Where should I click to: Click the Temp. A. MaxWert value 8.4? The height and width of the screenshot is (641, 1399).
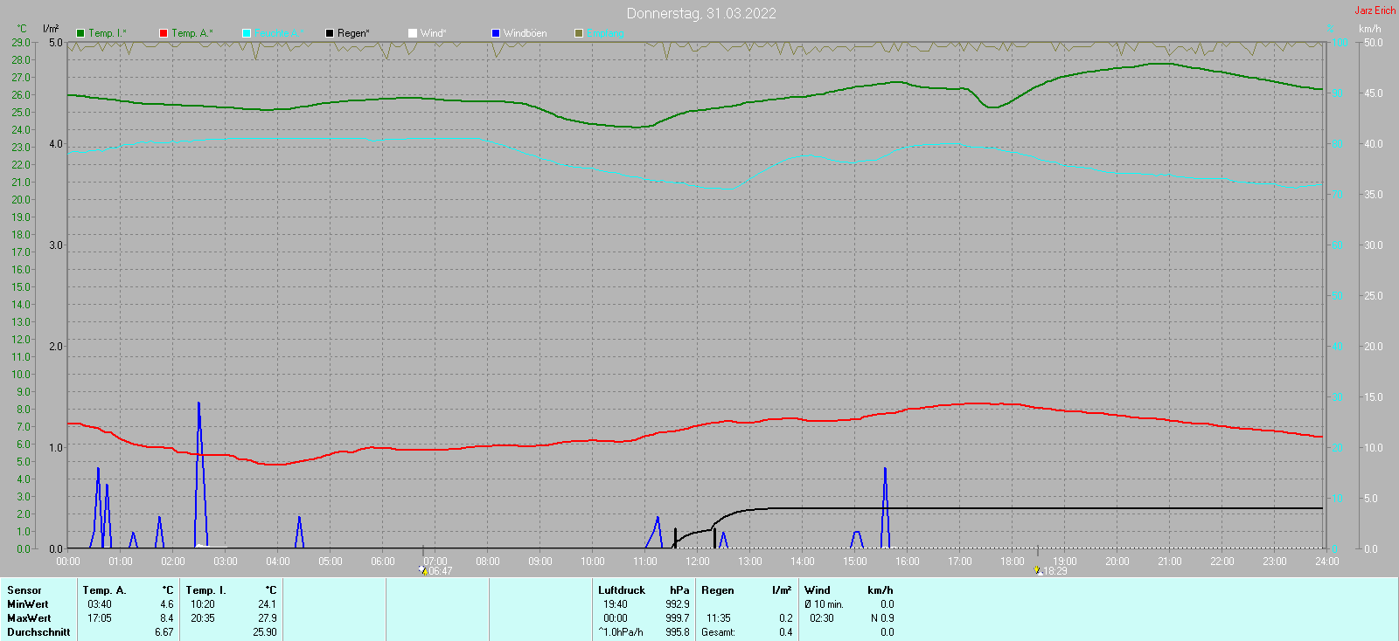point(167,618)
